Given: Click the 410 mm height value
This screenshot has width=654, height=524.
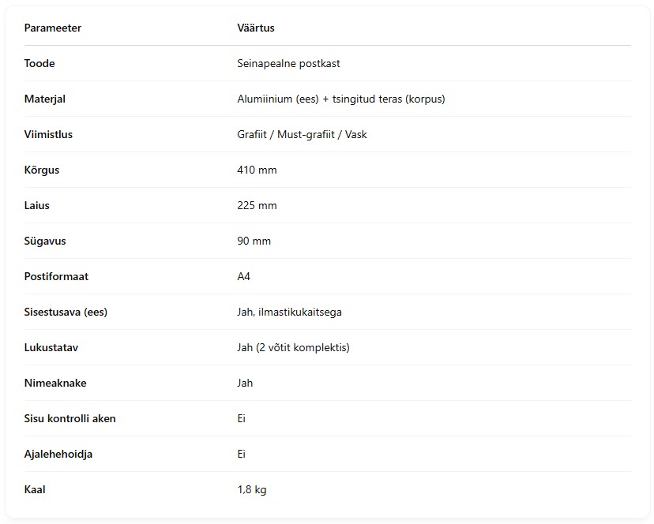Looking at the screenshot, I should (x=257, y=170).
